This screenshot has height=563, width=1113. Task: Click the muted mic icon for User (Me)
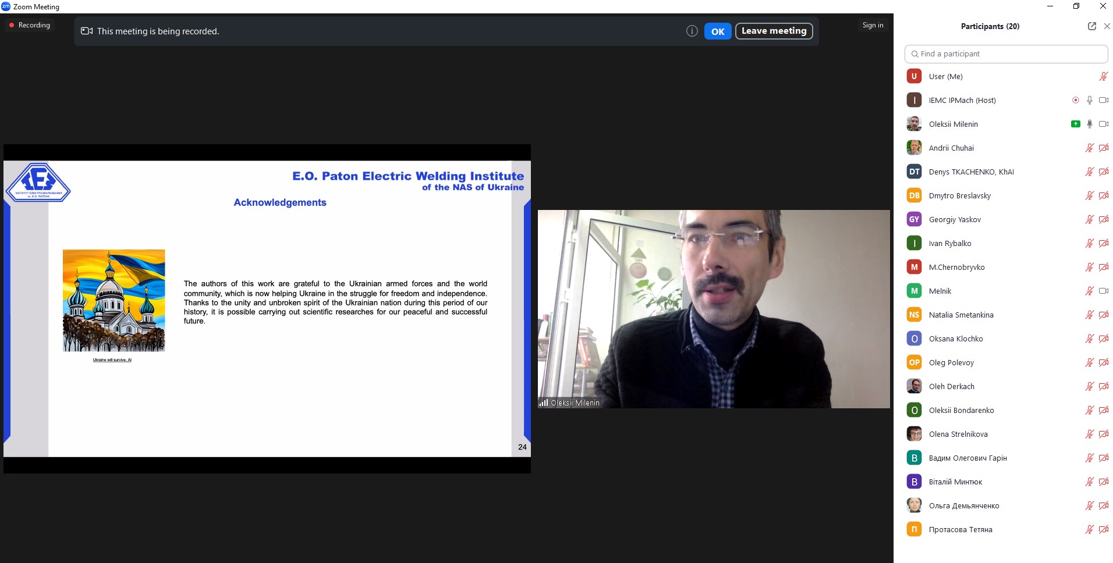click(1103, 76)
